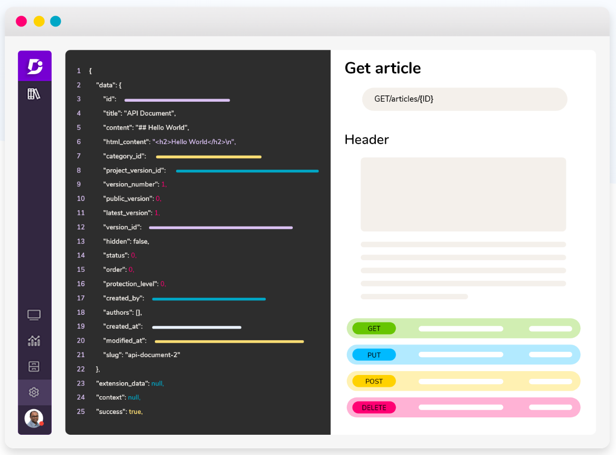Viewport: 616px width, 455px height.
Task: Click the red traffic-light window dot
Action: [x=21, y=21]
